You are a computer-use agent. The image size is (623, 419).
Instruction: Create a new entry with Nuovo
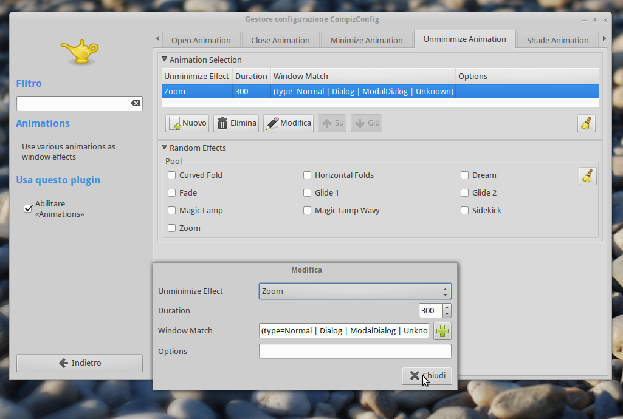pos(188,123)
